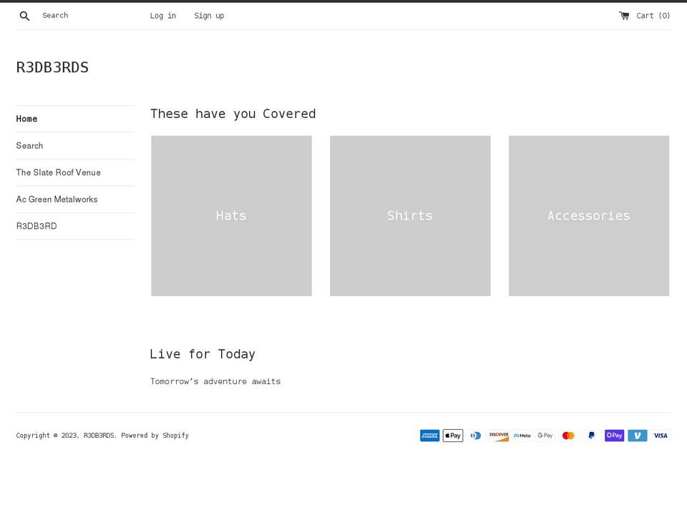Click the Discover payment icon
Viewport: 687px width, 515px height.
(x=499, y=436)
